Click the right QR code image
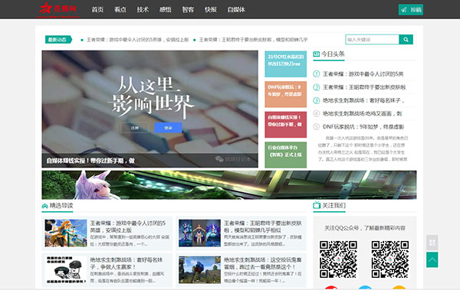This screenshot has height=290, width=460. point(390,259)
